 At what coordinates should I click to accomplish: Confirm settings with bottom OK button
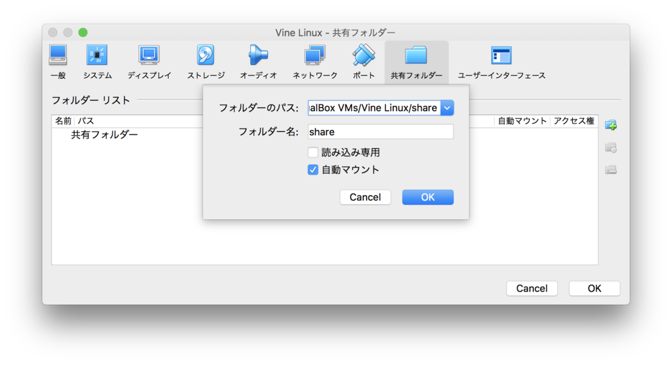pos(595,289)
